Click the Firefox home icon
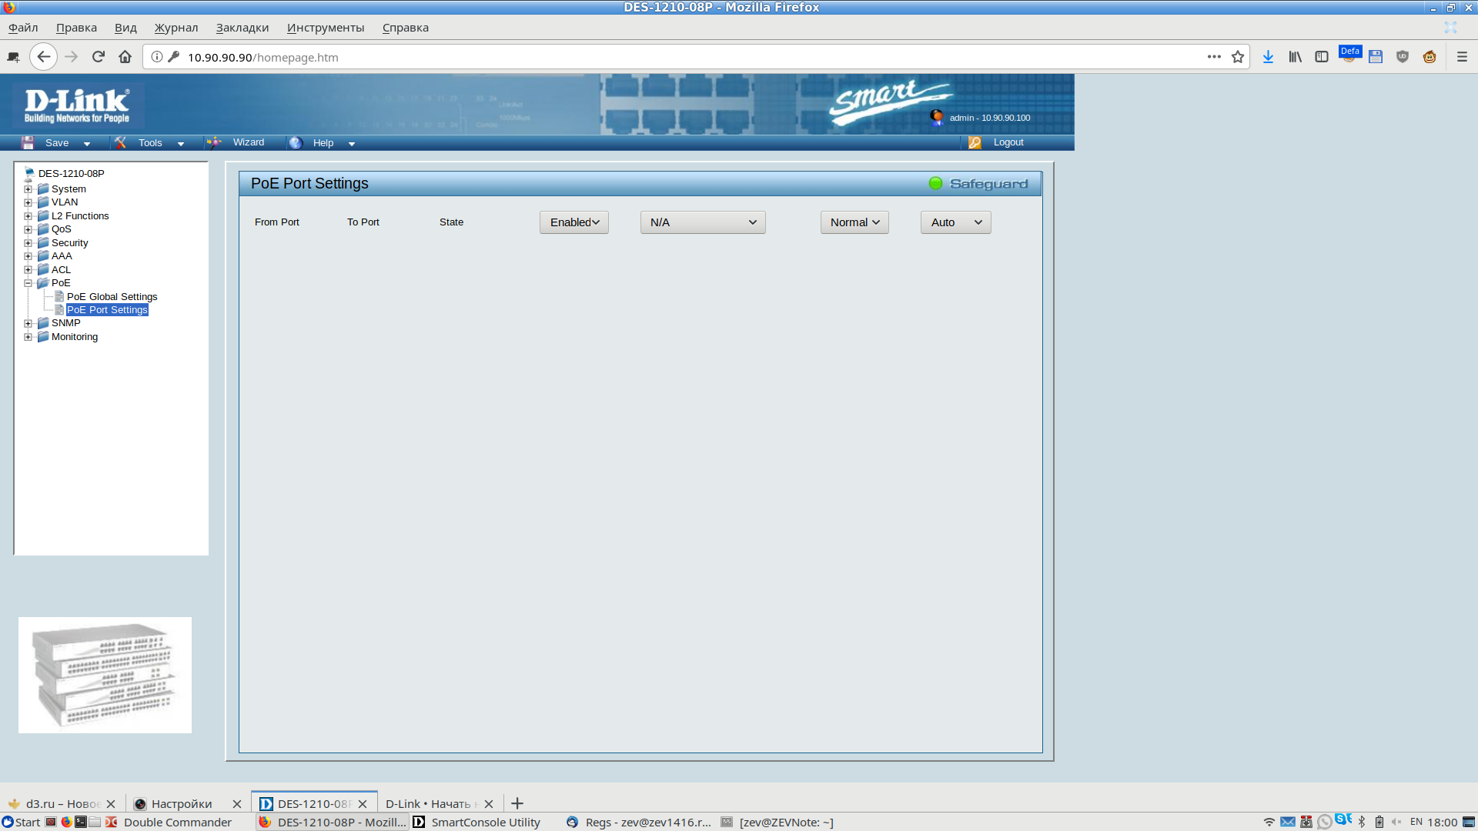 [x=125, y=57]
